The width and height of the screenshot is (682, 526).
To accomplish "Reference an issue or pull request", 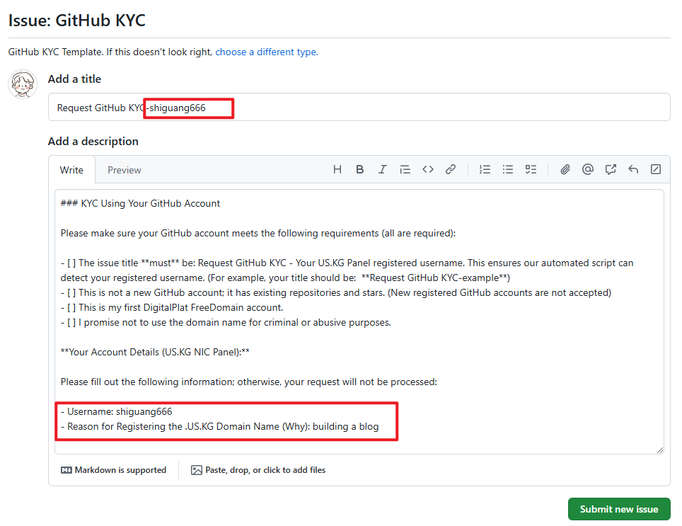I will [611, 169].
